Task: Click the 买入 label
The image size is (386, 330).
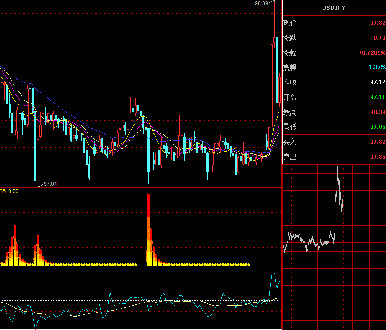Action: (x=290, y=142)
